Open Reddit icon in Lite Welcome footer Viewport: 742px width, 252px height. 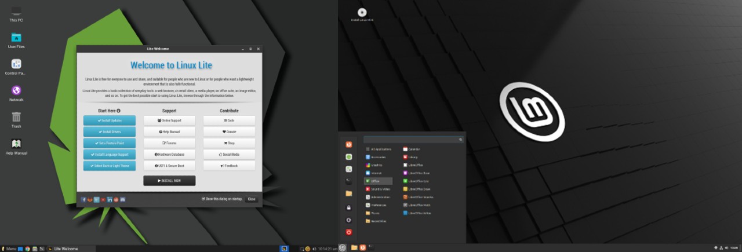116,199
